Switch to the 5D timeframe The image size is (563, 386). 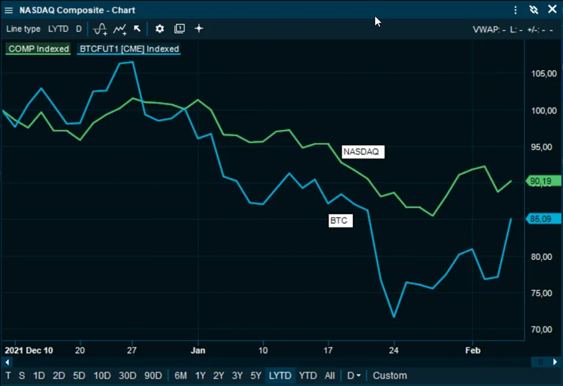click(x=79, y=376)
